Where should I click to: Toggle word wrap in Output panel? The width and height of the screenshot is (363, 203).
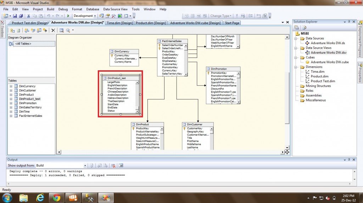click(121, 166)
